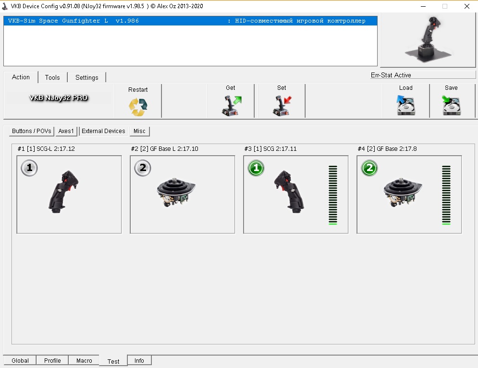Click the app joystick icon in title bar
Screen dimensions: 478x368
[5, 6]
